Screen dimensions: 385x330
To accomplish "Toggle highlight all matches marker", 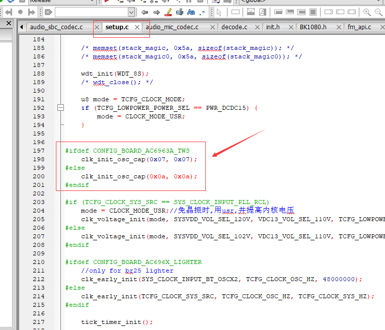I will (168, 12).
